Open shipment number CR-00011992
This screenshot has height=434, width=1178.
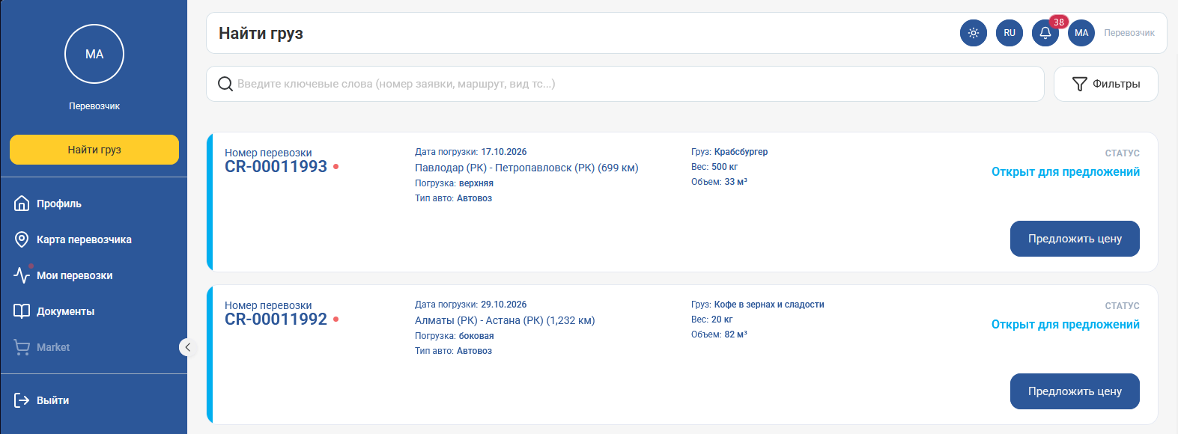pyautogui.click(x=276, y=320)
